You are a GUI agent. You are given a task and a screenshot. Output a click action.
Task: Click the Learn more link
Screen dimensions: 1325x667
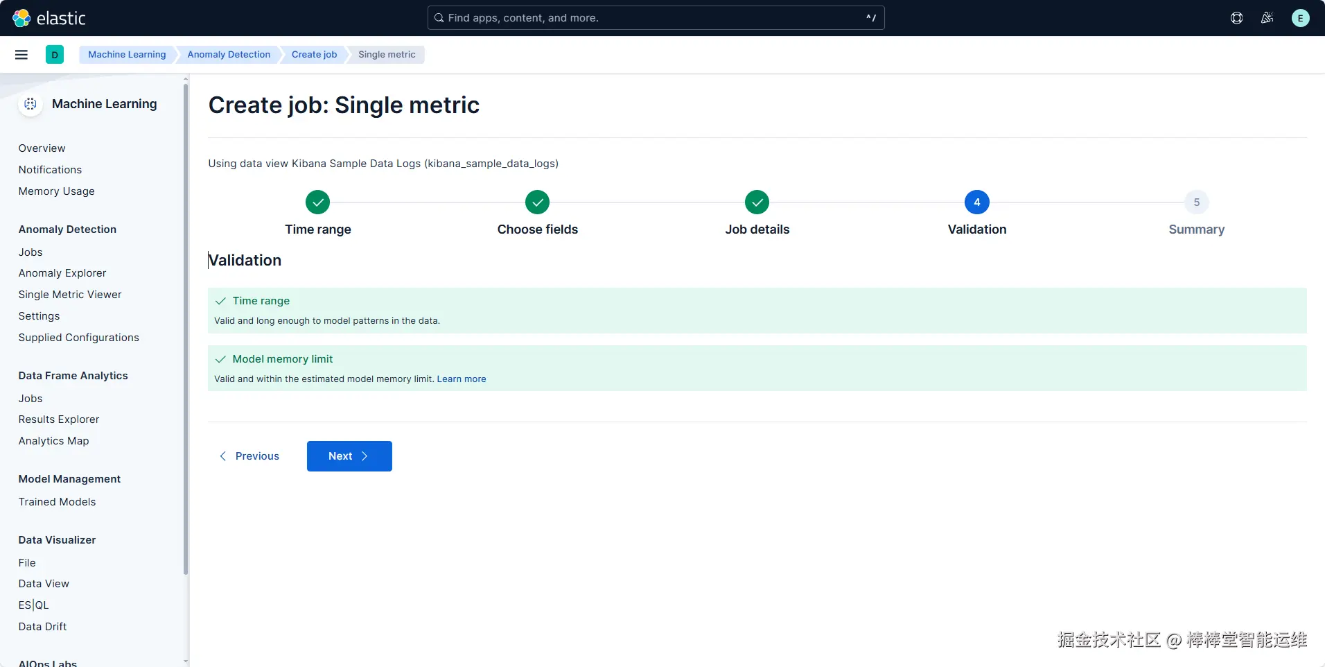point(462,379)
